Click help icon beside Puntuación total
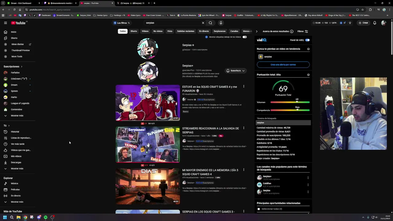Screen dimensions: 393x221 tap(308, 75)
